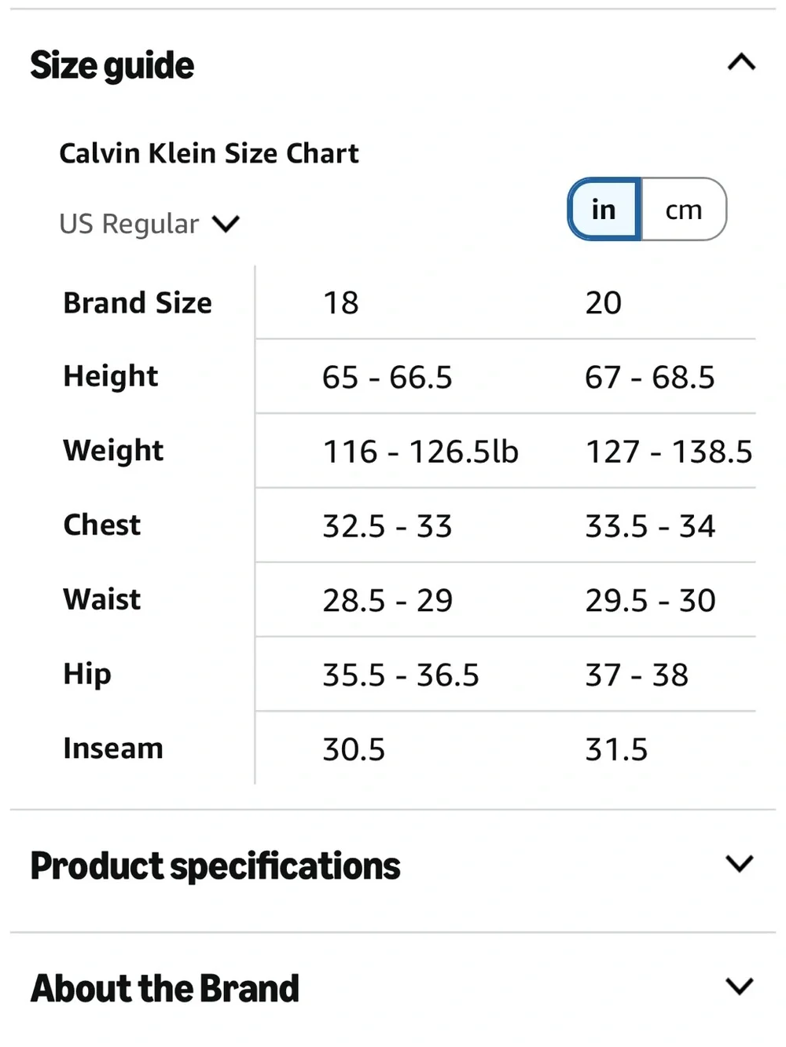Select the in unit toggle
Image resolution: width=786 pixels, height=1047 pixels.
coord(604,209)
